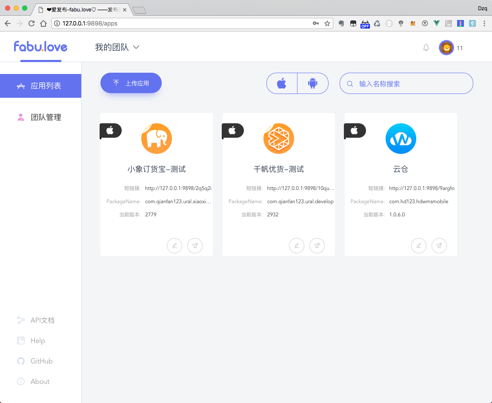Click the search magnifier icon
Screen dimensions: 492x403
tap(350, 84)
